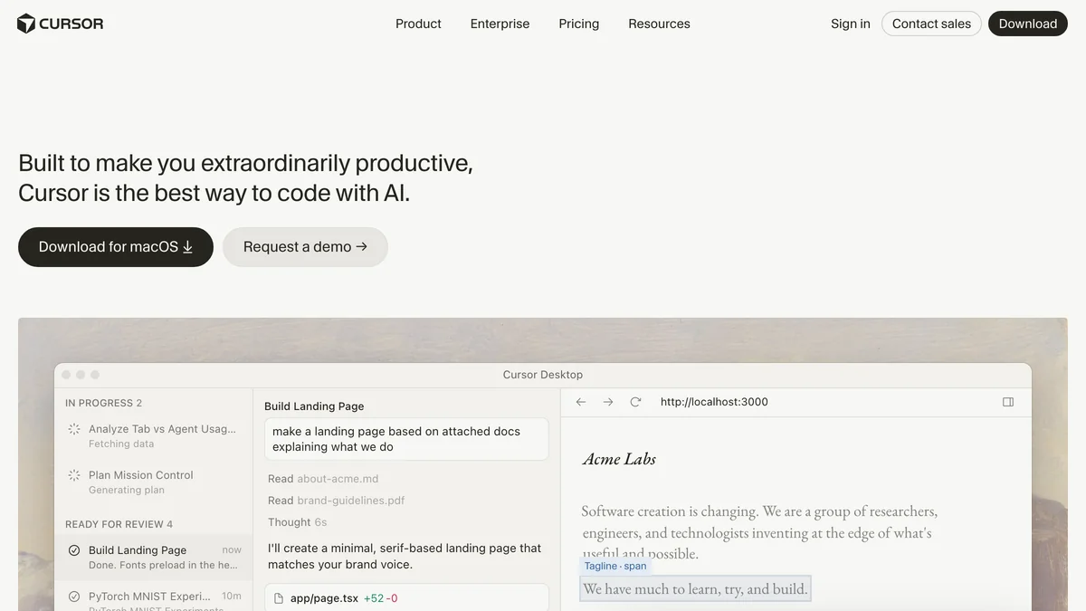Click the 'I'll create a minimal' response text
Screen dimensions: 1086x611
point(405,556)
